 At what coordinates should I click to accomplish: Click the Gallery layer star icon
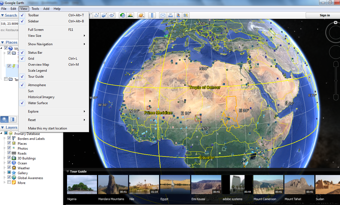[14, 173]
